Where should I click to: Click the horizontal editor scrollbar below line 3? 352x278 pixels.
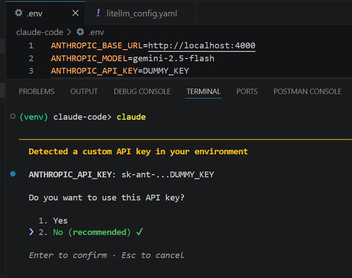(x=201, y=78)
